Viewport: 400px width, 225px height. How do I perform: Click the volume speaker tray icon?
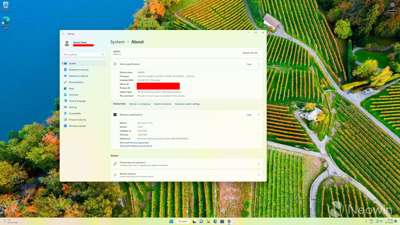[381, 221]
